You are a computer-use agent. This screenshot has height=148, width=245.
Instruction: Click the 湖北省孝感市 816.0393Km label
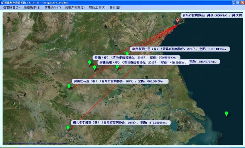(121, 122)
